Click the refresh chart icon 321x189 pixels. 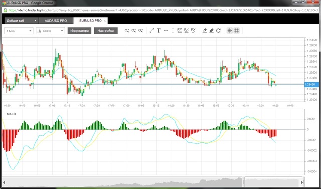[x=219, y=31]
